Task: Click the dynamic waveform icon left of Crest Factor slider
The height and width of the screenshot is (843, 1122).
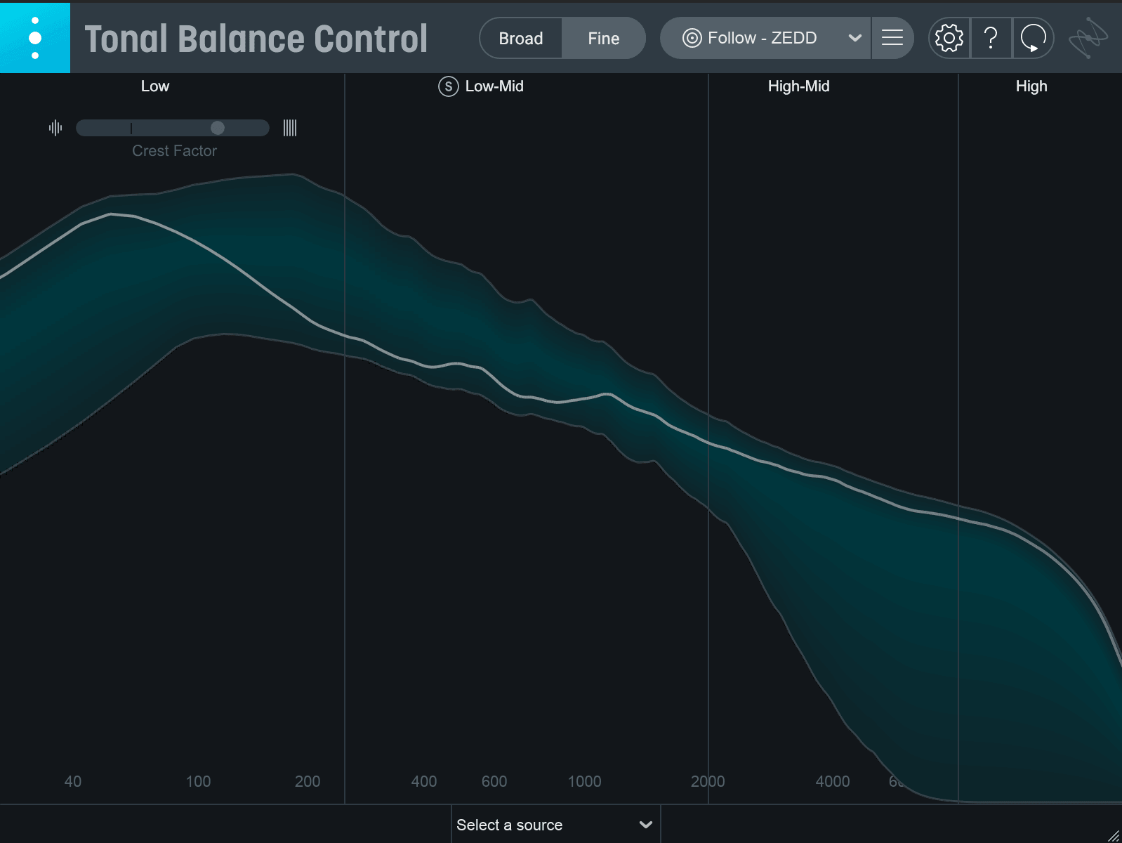Action: [55, 128]
